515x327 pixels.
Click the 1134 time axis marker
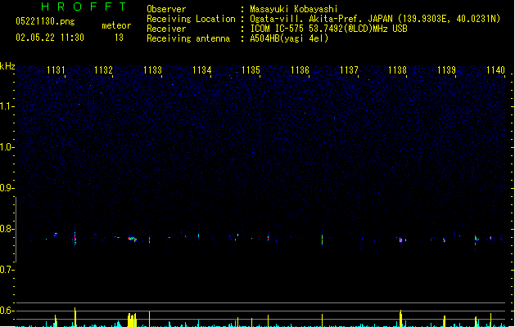[x=201, y=70]
